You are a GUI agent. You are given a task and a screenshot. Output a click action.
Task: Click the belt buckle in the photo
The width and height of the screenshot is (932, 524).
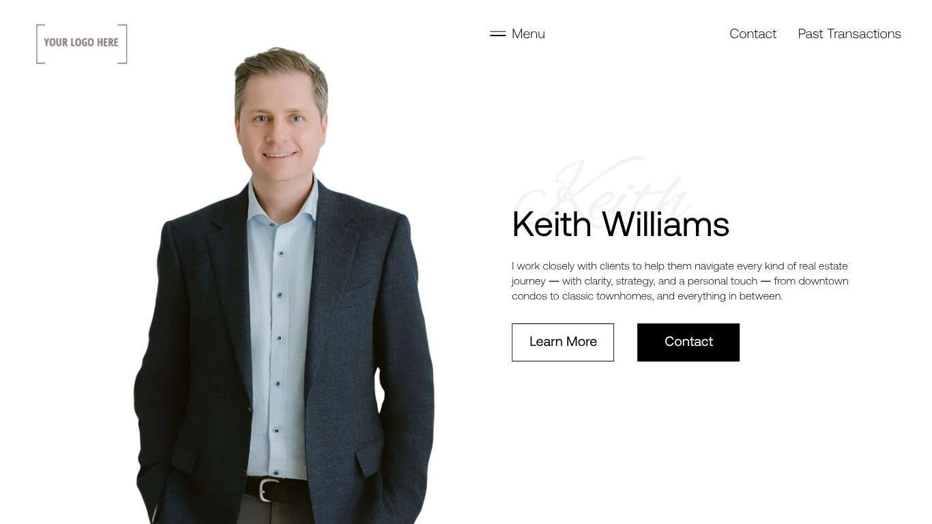[269, 490]
